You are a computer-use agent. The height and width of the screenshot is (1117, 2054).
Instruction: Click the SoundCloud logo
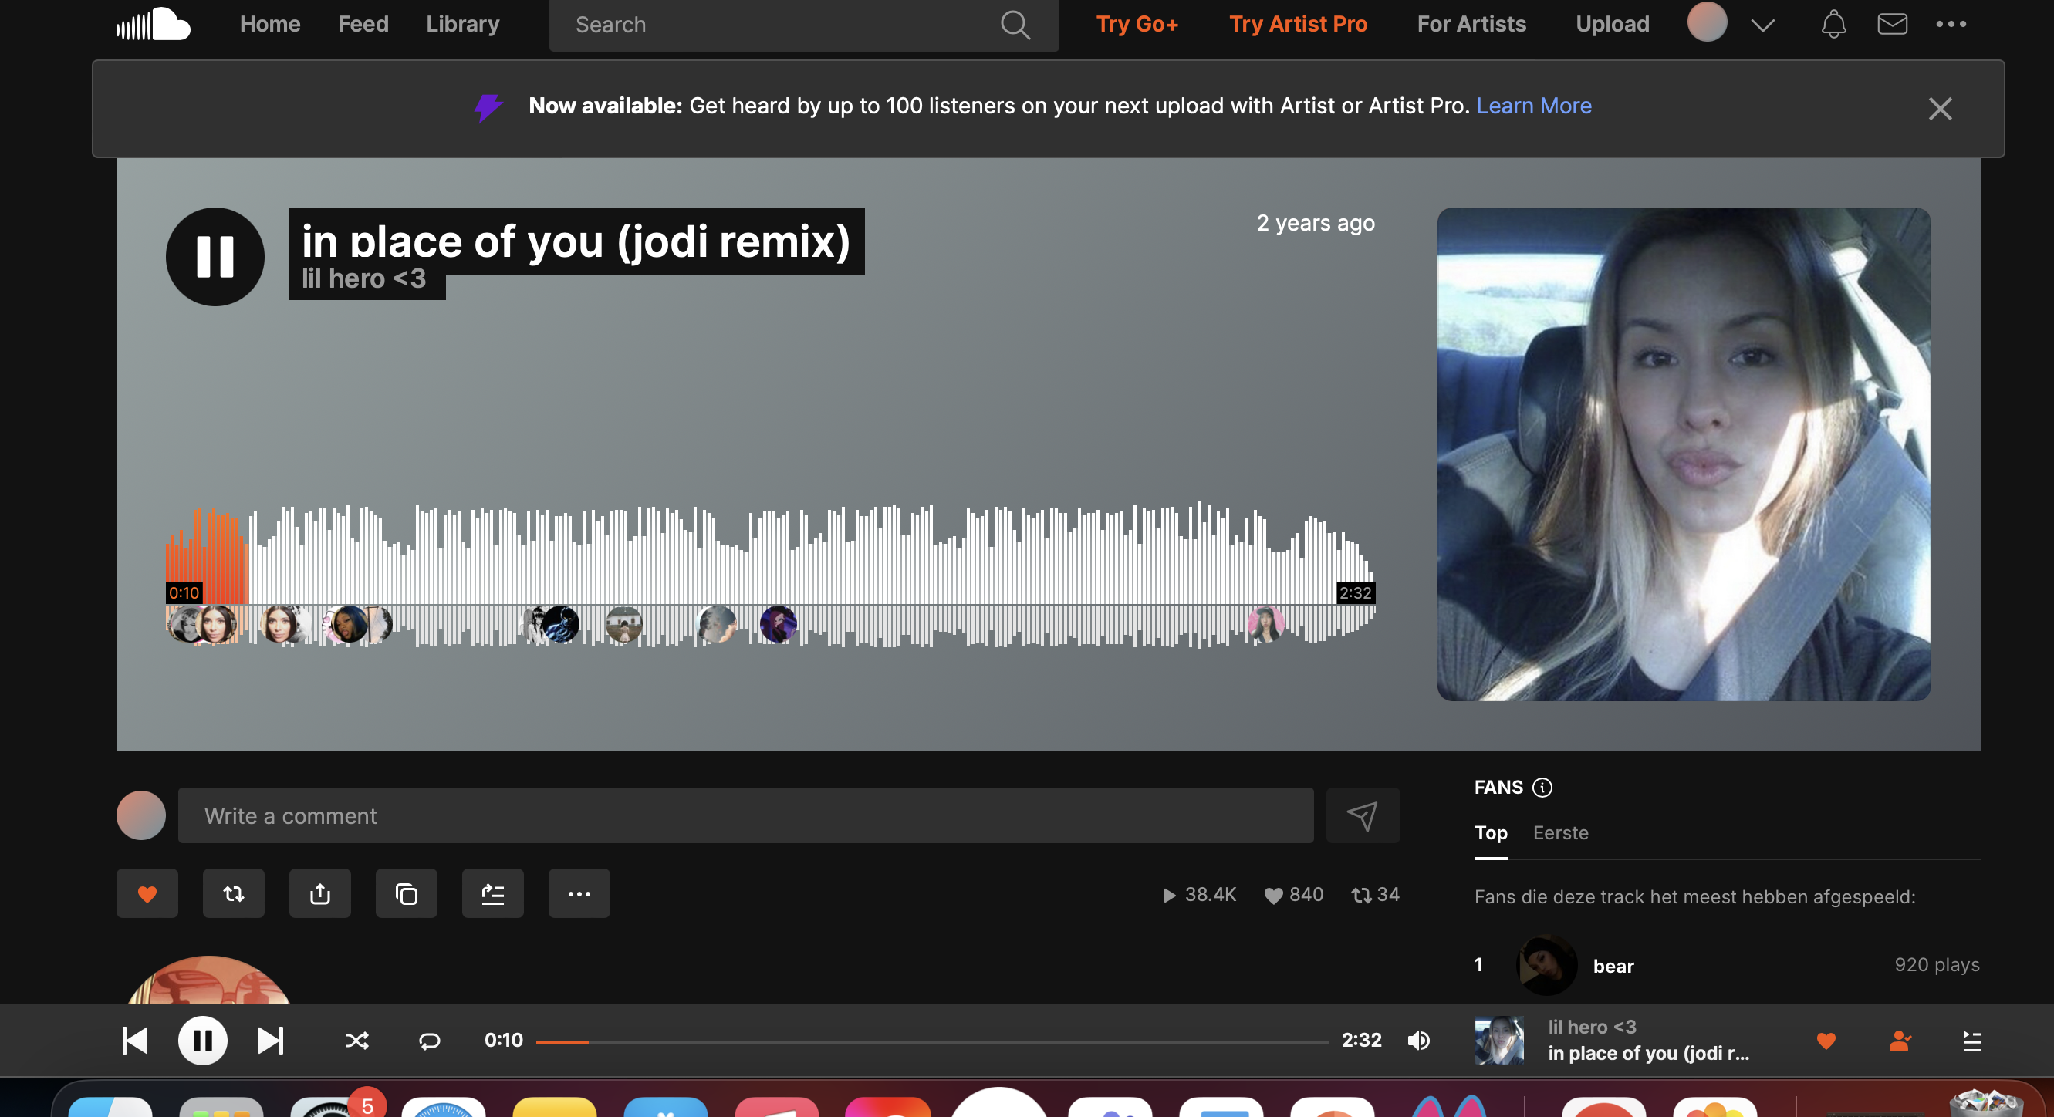(x=153, y=24)
